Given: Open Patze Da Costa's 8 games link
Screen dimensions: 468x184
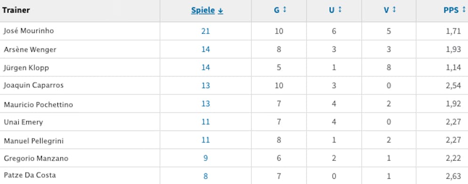Looking at the screenshot, I should [206, 176].
